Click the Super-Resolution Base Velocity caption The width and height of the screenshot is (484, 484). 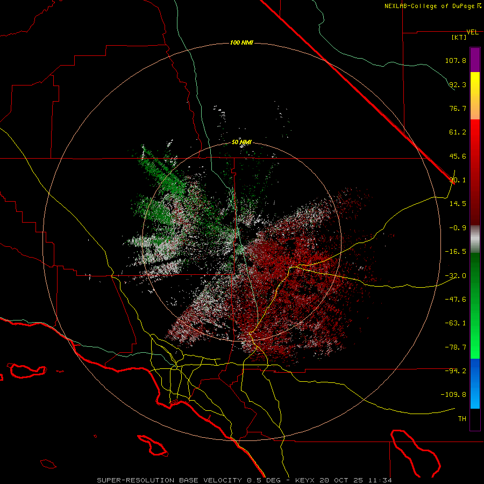pyautogui.click(x=245, y=480)
